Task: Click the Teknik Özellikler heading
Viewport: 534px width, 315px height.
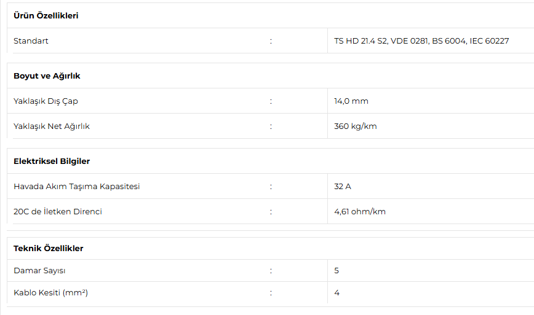Action: point(49,249)
